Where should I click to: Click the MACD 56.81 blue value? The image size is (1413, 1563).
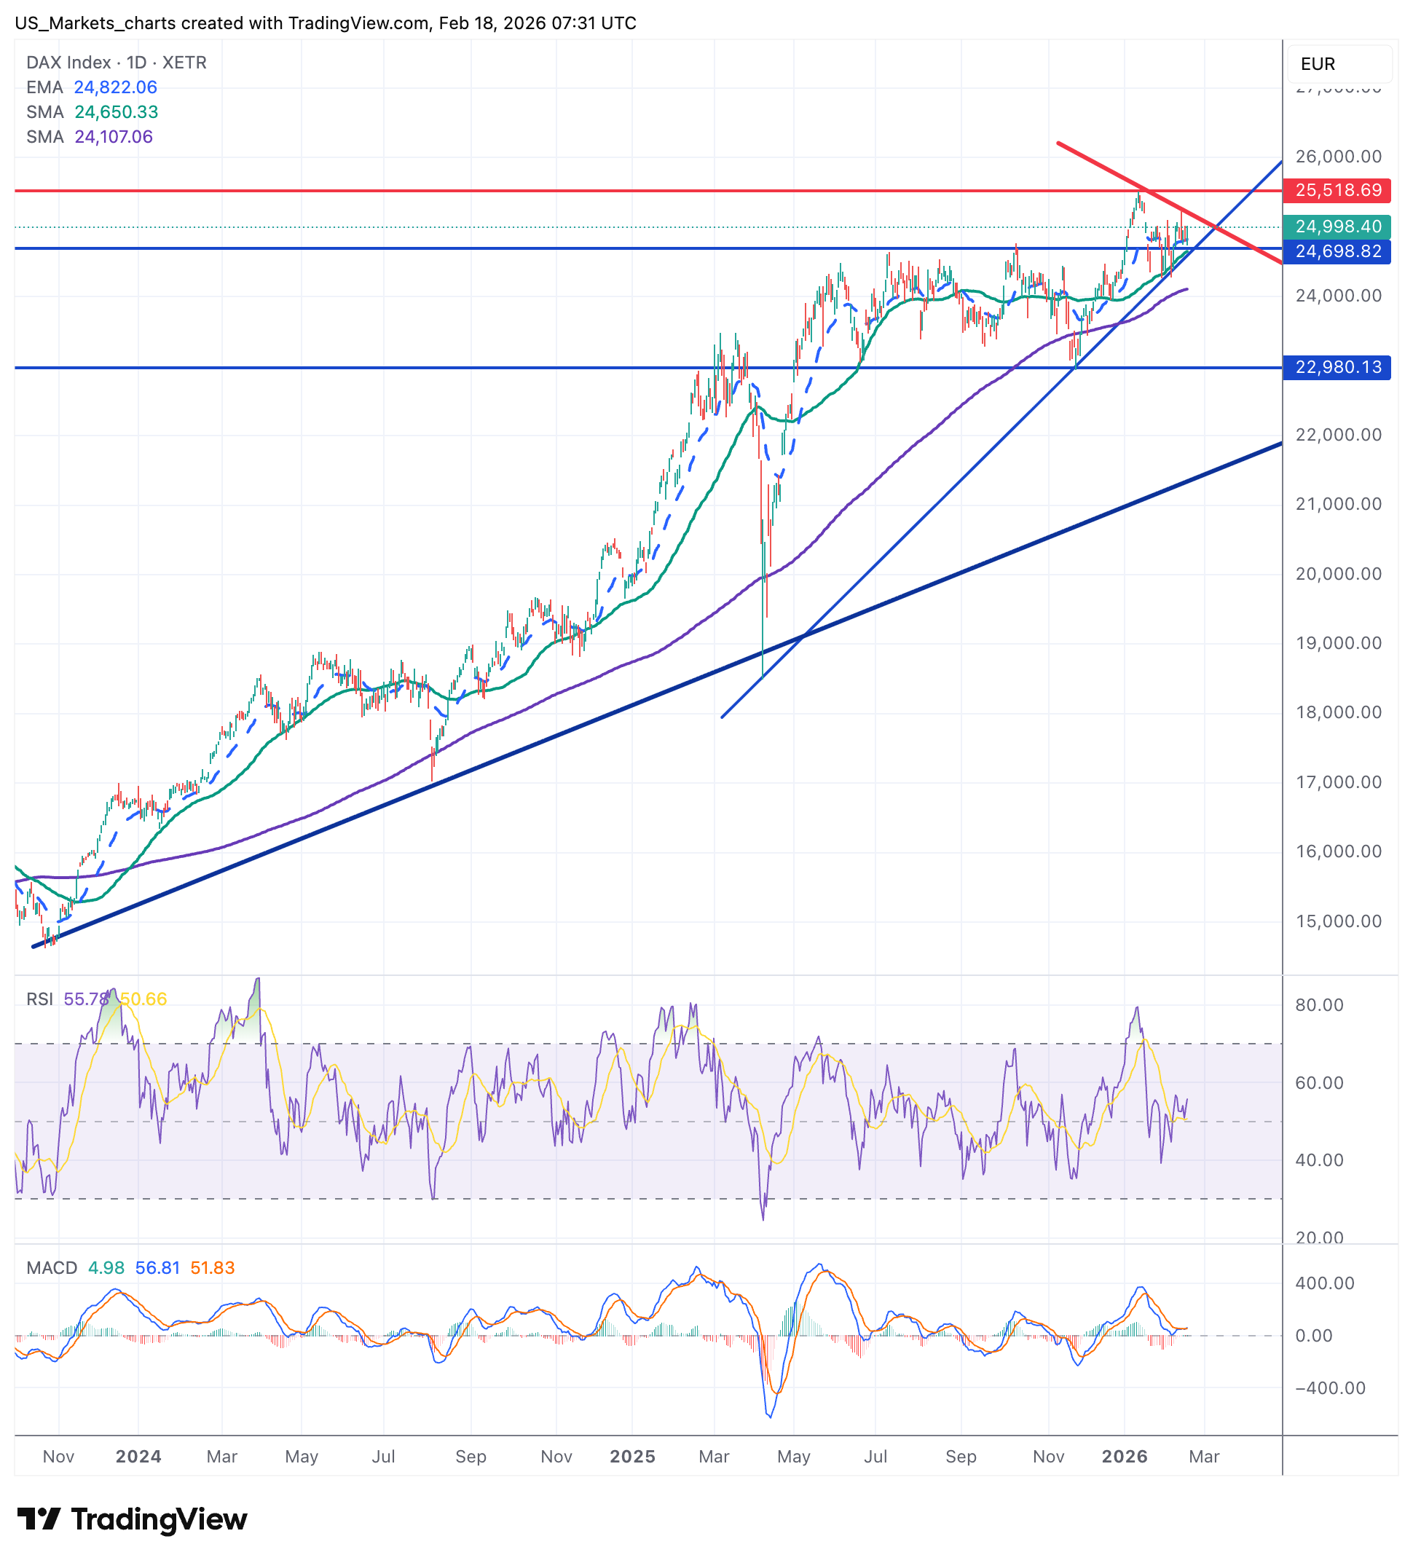(x=157, y=1267)
